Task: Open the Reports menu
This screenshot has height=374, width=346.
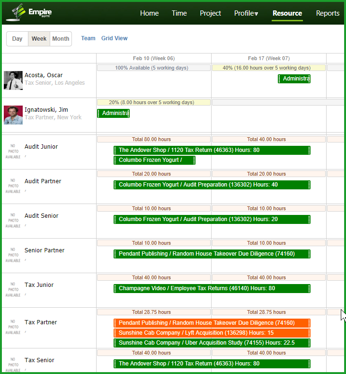Action: pyautogui.click(x=328, y=13)
